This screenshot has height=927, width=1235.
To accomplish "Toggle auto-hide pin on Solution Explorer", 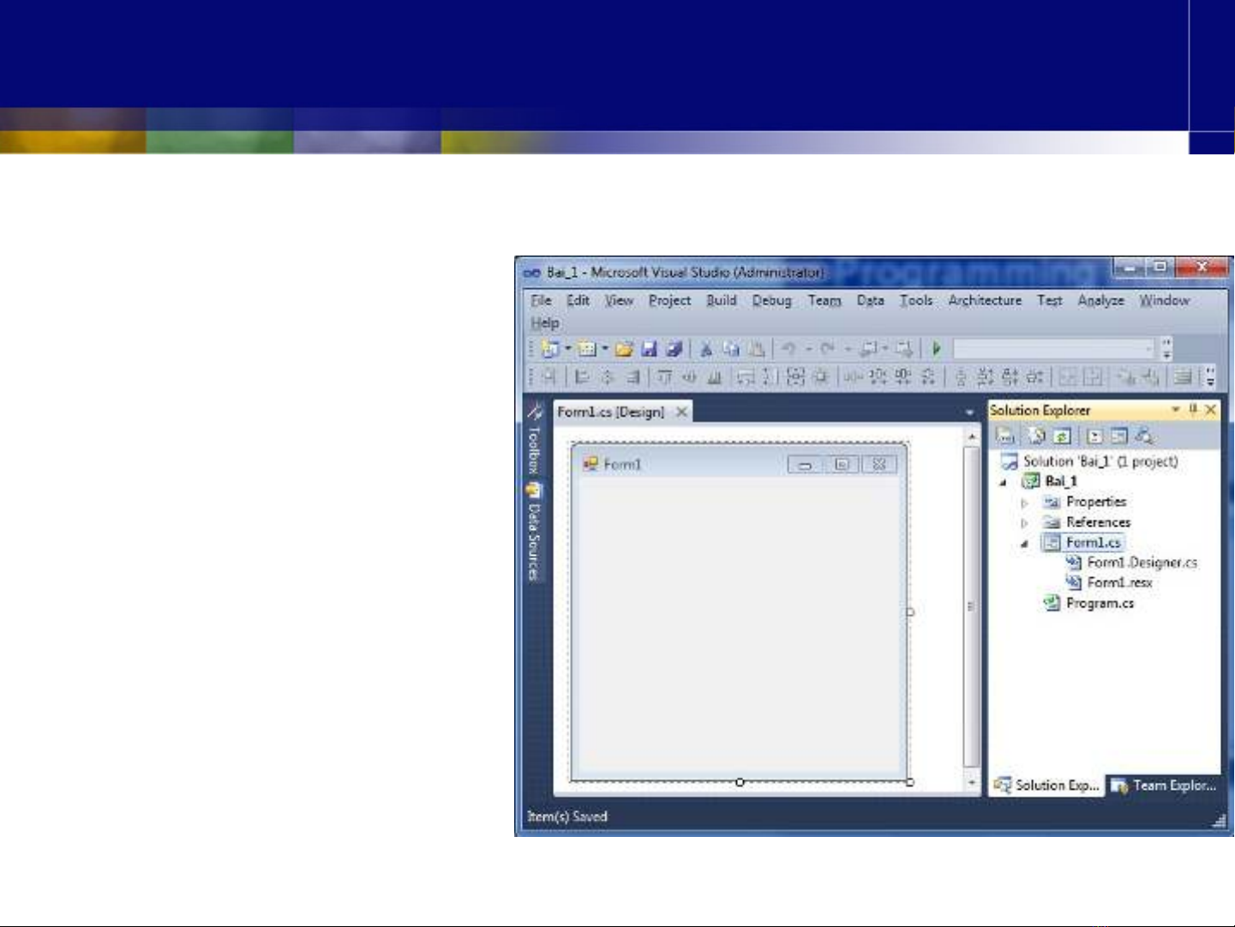I will [x=1192, y=410].
